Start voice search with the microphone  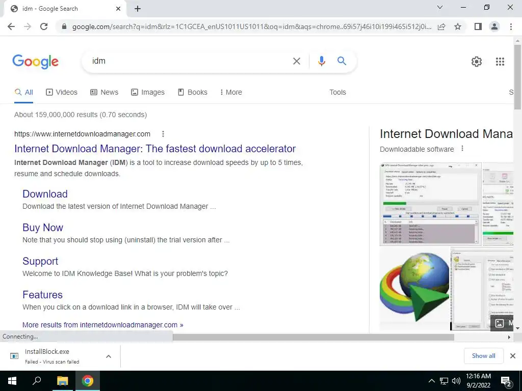click(321, 61)
